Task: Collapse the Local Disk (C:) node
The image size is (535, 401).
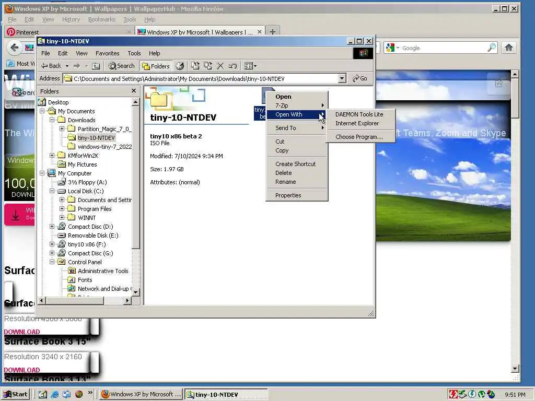Action: point(52,191)
